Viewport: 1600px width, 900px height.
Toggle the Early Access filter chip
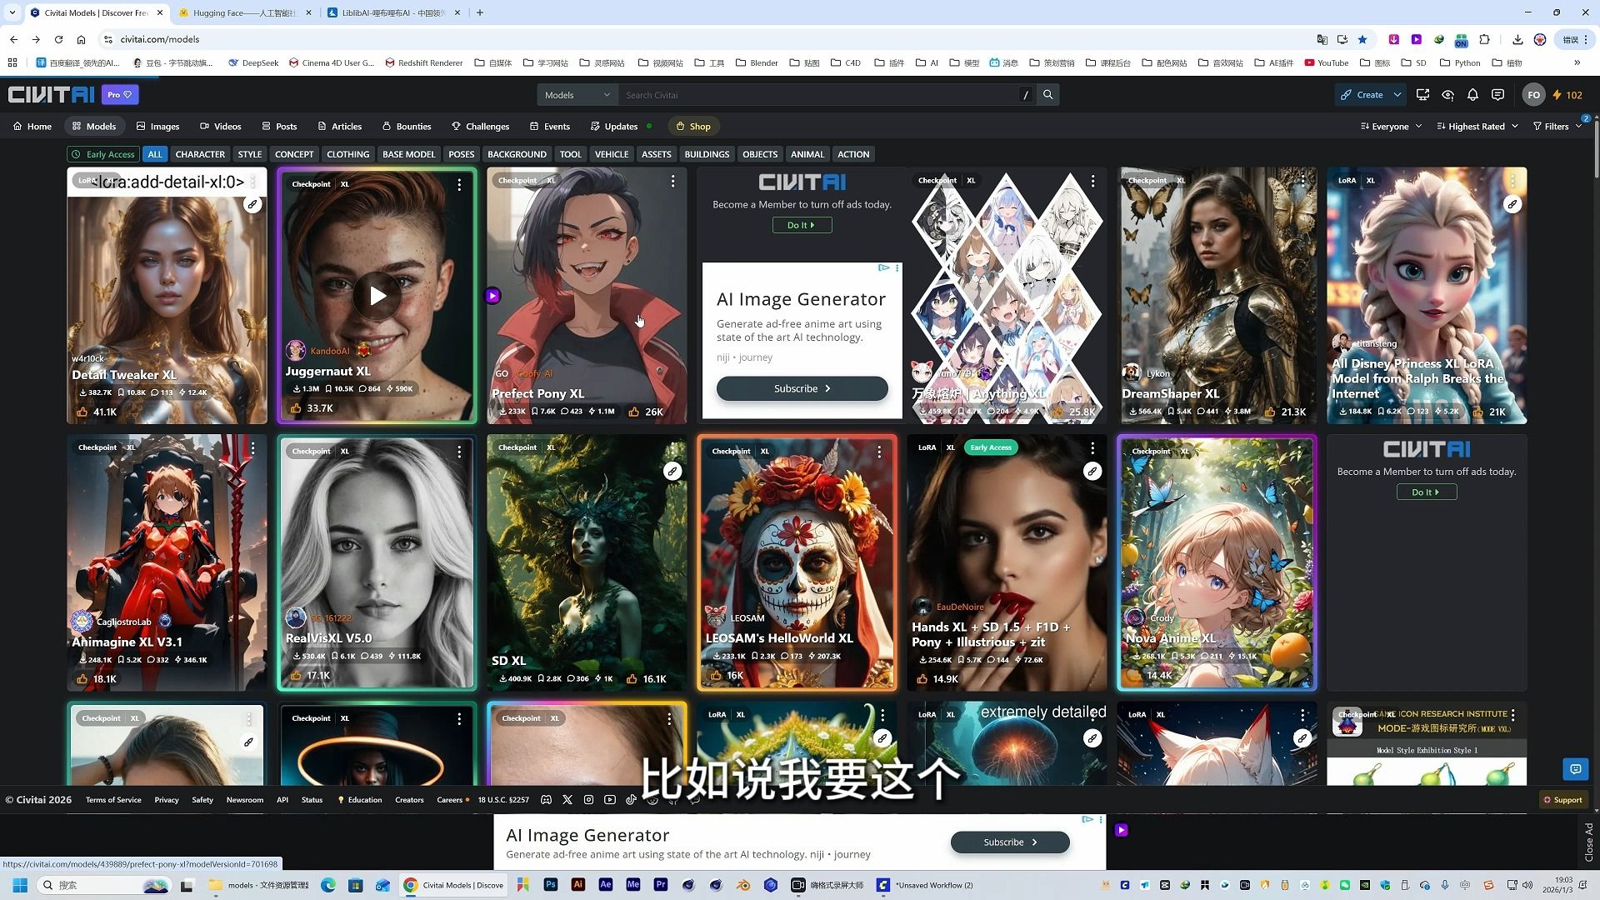(102, 154)
